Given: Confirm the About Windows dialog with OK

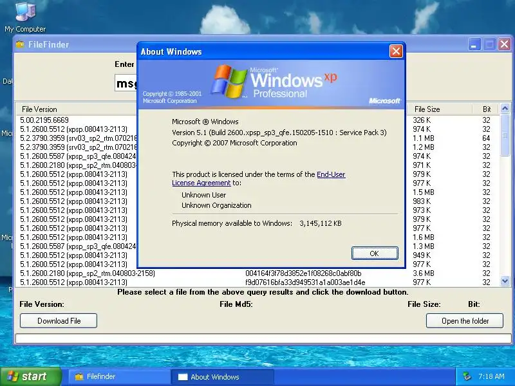Looking at the screenshot, I should tap(375, 253).
